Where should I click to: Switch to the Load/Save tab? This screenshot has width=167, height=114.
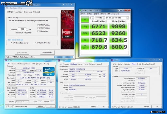(19, 12)
